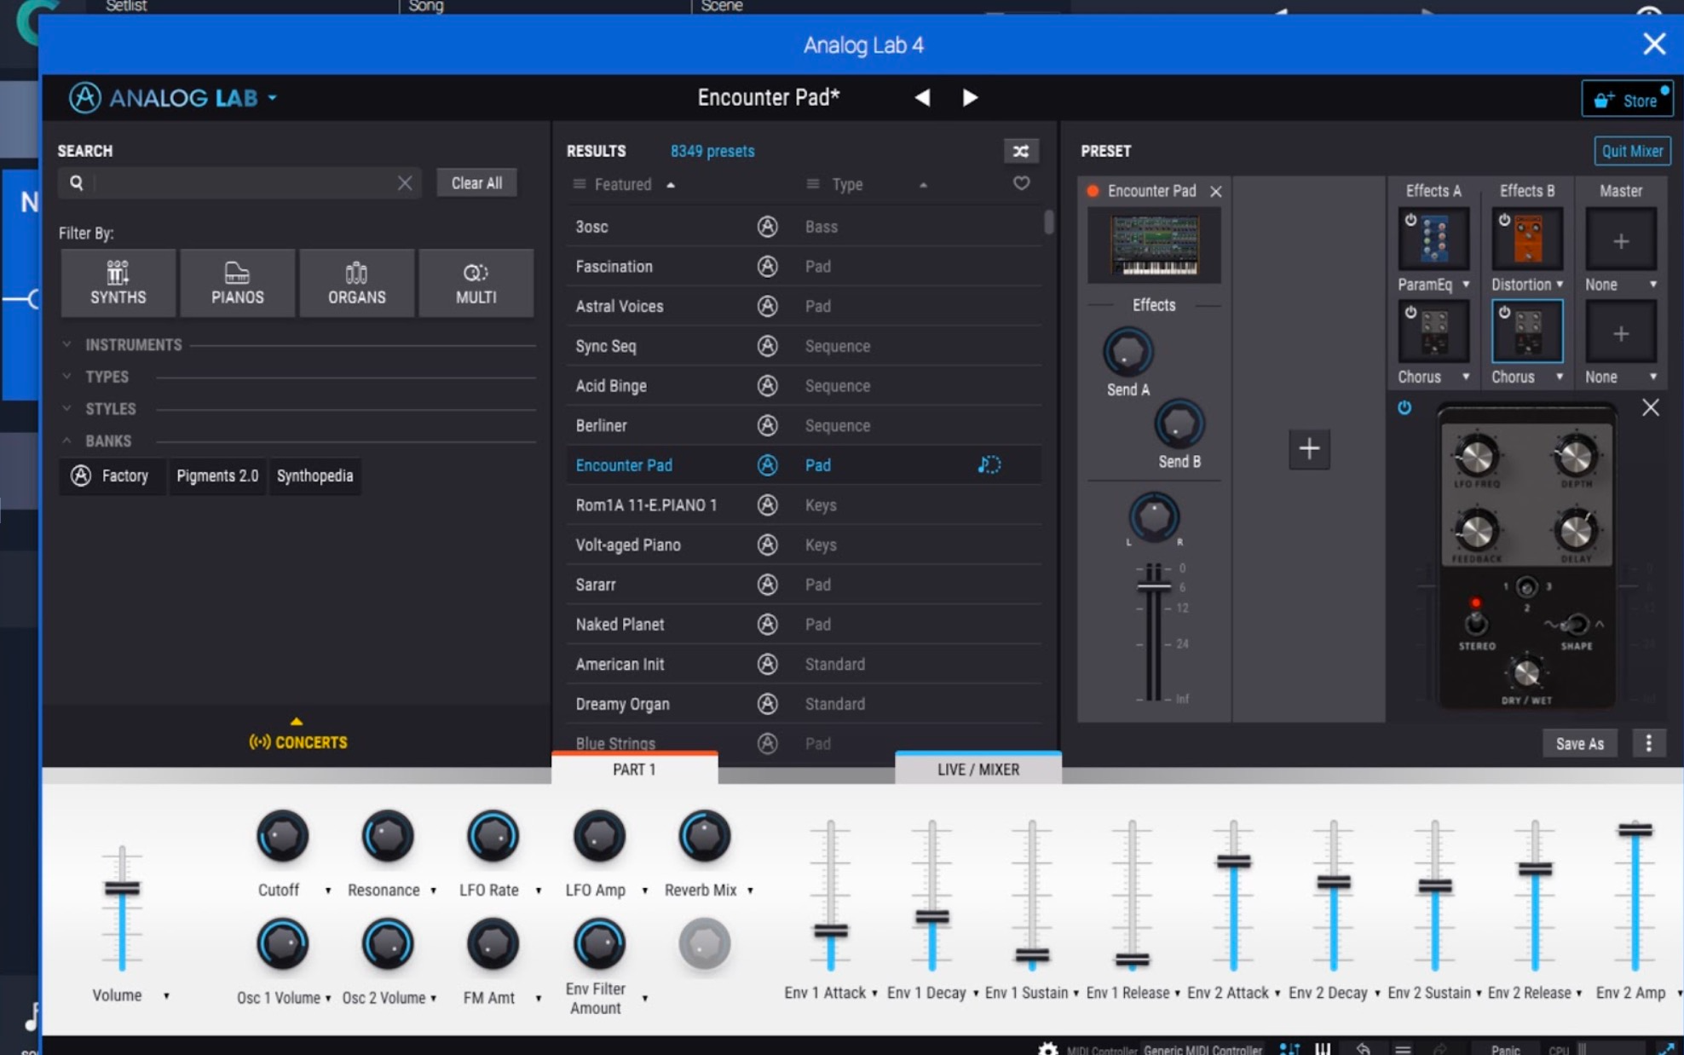
Task: Switch to the Live / Mixer tab
Action: point(978,770)
